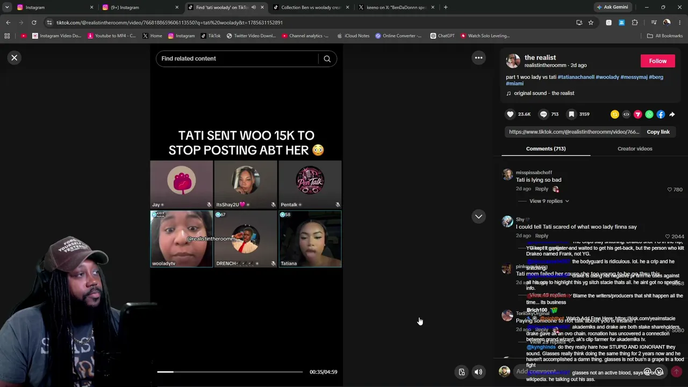688x387 pixels.
Task: Get embed code with the embed icon
Action: [x=626, y=114]
